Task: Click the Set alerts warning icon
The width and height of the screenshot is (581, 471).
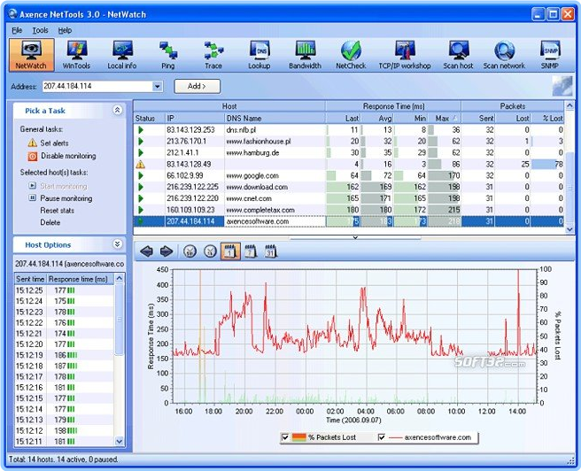Action: [x=32, y=143]
